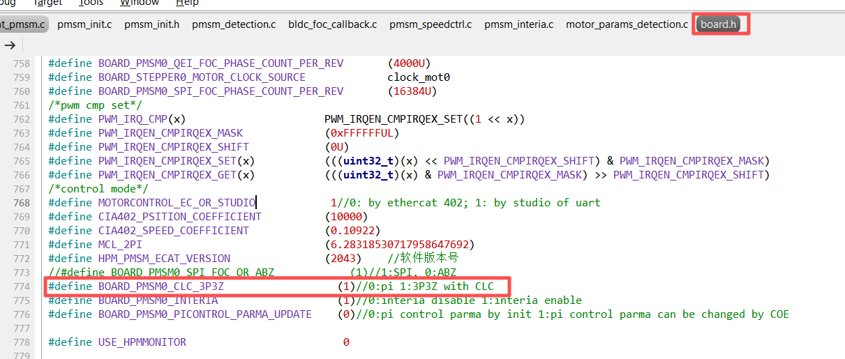Click MOTORCONTROL_EC_OR_STUDIO macro name
845x359 pixels.
tap(177, 203)
